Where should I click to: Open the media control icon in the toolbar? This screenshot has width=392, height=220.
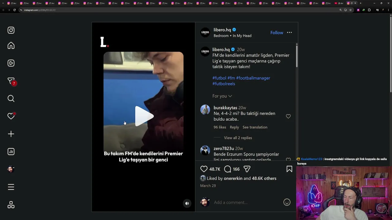point(377,10)
